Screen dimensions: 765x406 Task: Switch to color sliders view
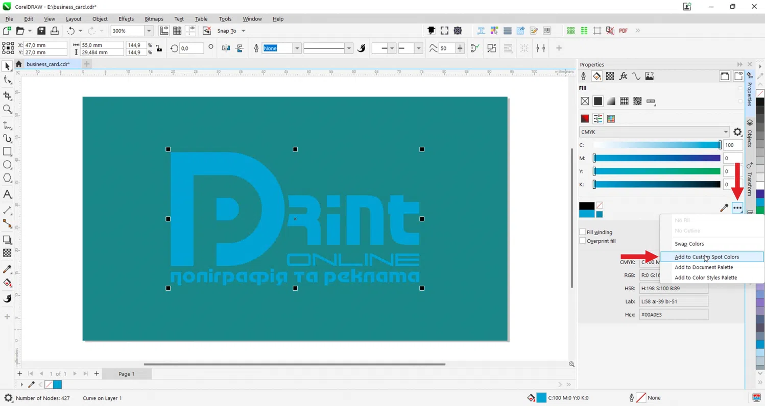click(597, 119)
